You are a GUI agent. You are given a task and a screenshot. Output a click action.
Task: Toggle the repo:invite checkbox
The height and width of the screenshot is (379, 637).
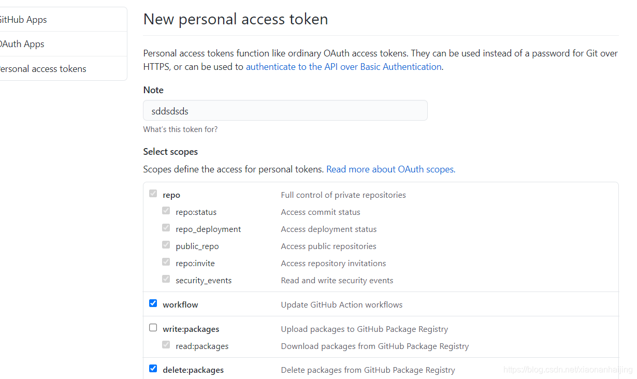point(166,262)
